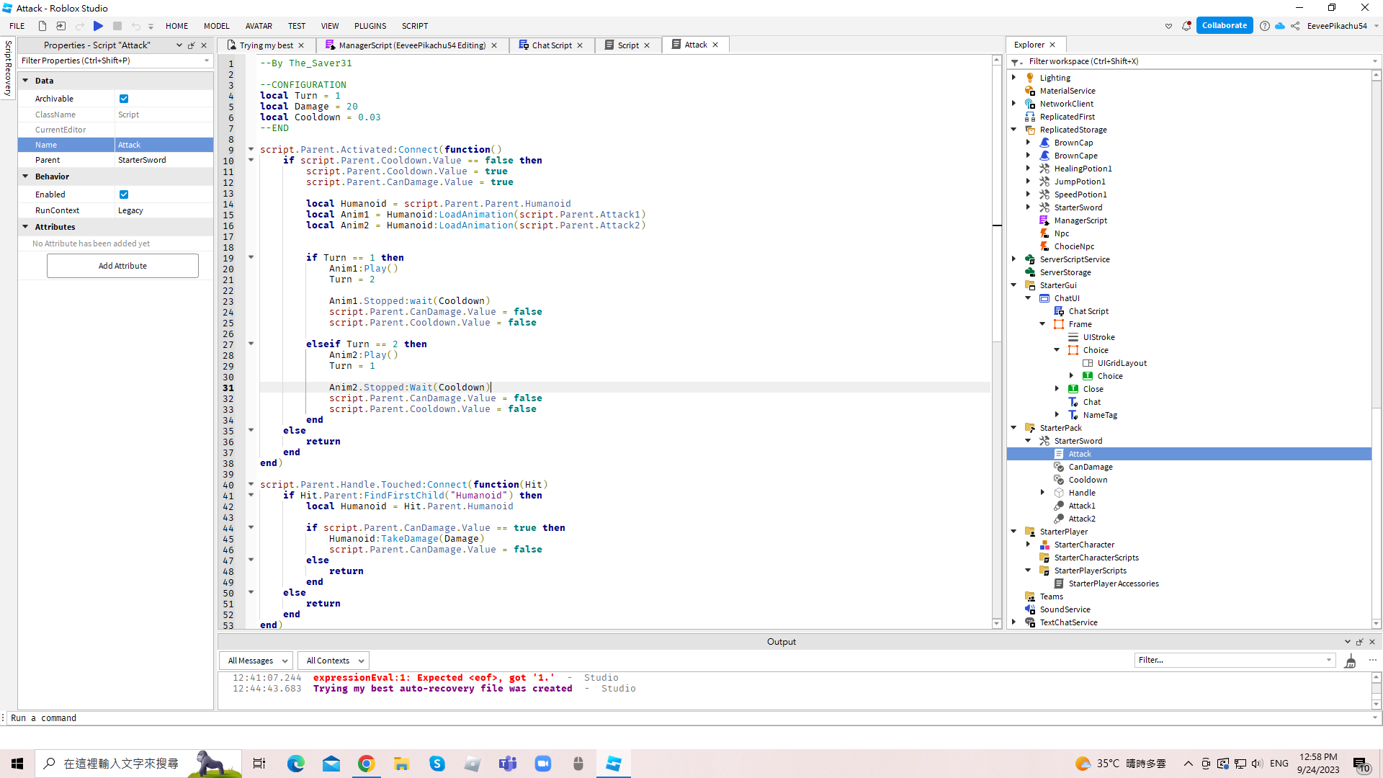Click the Filter Properties input field
This screenshot has height=778, width=1383.
pyautogui.click(x=115, y=61)
